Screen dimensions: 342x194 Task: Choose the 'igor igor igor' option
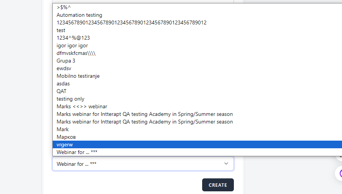click(x=72, y=46)
